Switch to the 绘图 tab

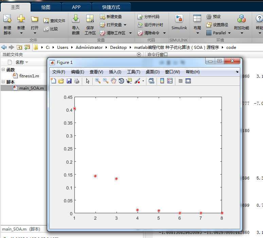(x=46, y=7)
